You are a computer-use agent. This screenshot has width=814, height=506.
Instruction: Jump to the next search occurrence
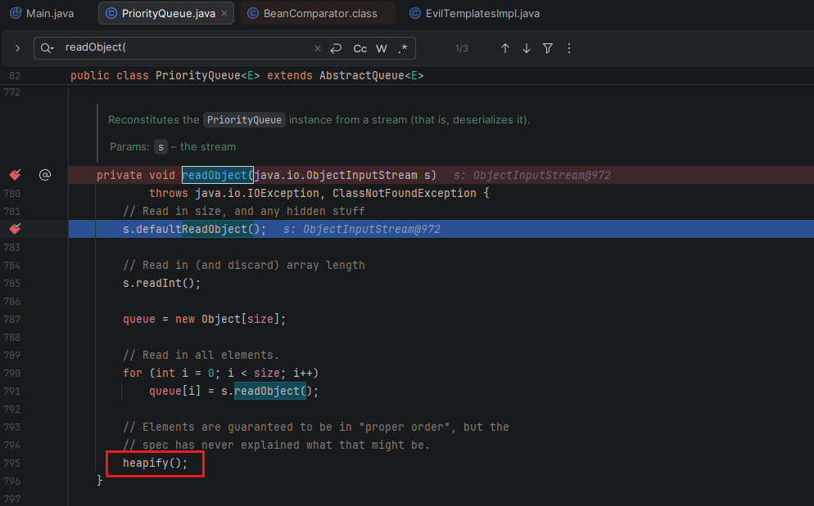(x=527, y=48)
